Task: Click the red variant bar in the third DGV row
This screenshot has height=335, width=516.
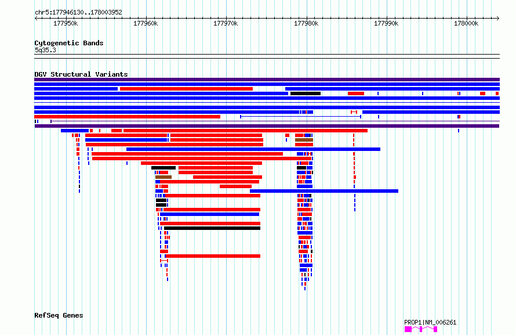Action: coord(186,89)
